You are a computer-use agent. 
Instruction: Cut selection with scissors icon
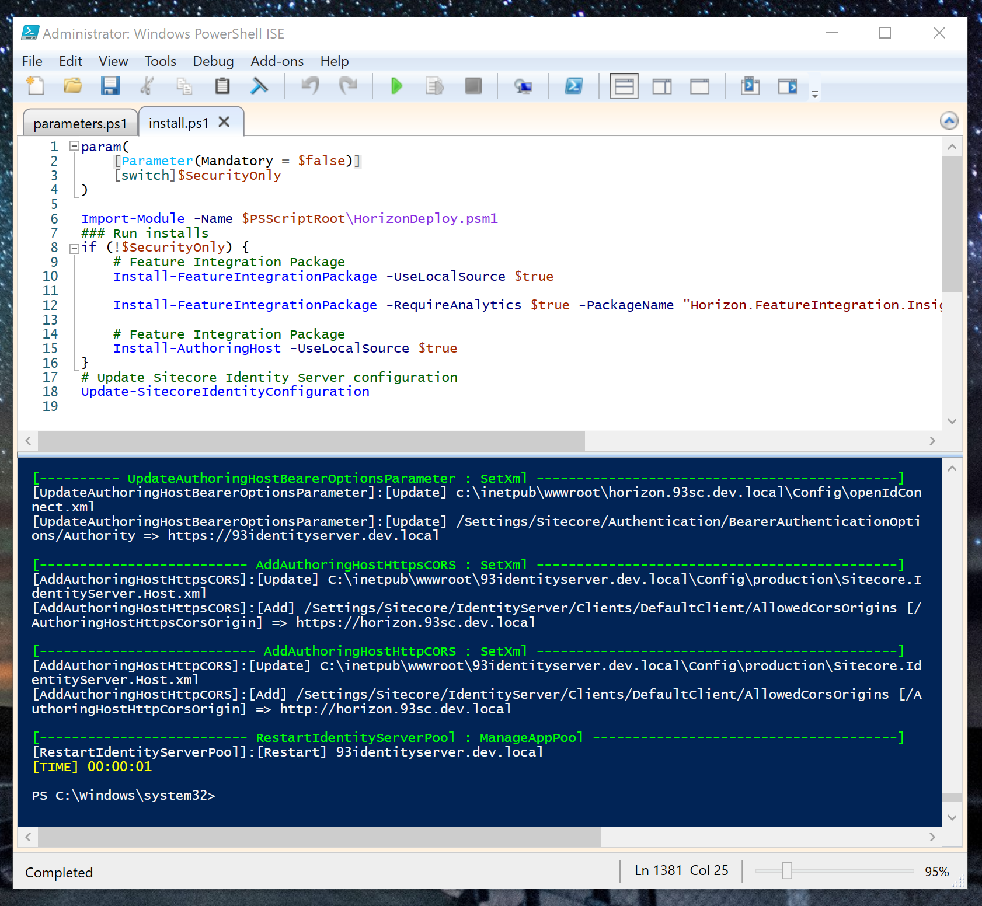tap(147, 86)
